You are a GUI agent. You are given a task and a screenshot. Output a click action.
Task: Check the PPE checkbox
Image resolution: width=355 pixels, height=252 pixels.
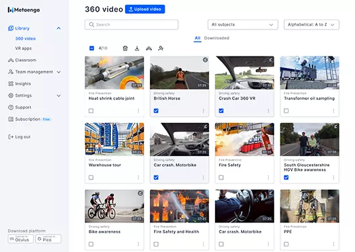[286, 244]
